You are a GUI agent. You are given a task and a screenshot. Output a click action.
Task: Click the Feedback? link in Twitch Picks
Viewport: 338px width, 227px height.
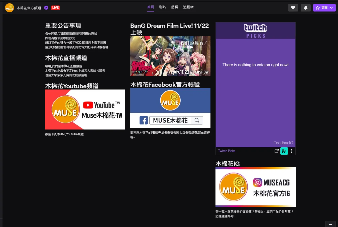283,143
